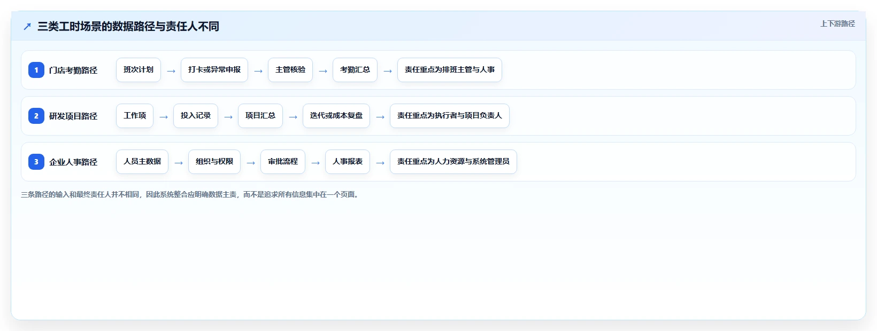Click the 打卡或异常申报 step chip
The width and height of the screenshot is (877, 331).
214,70
